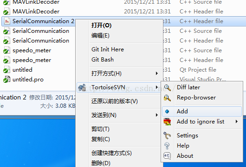Click the MAVLinkDecoder Header file icon
This screenshot has width=246, height=167.
6,12
